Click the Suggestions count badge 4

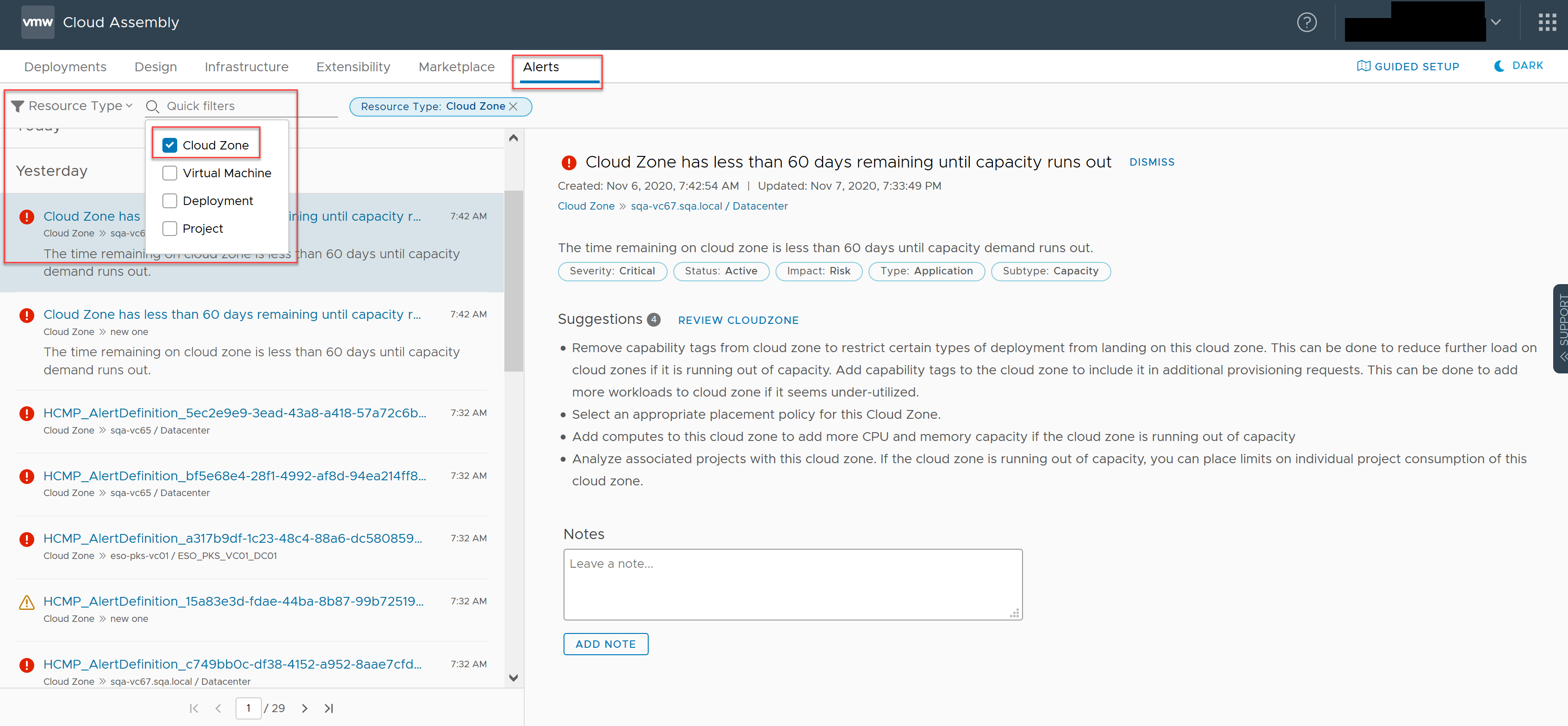click(x=653, y=319)
